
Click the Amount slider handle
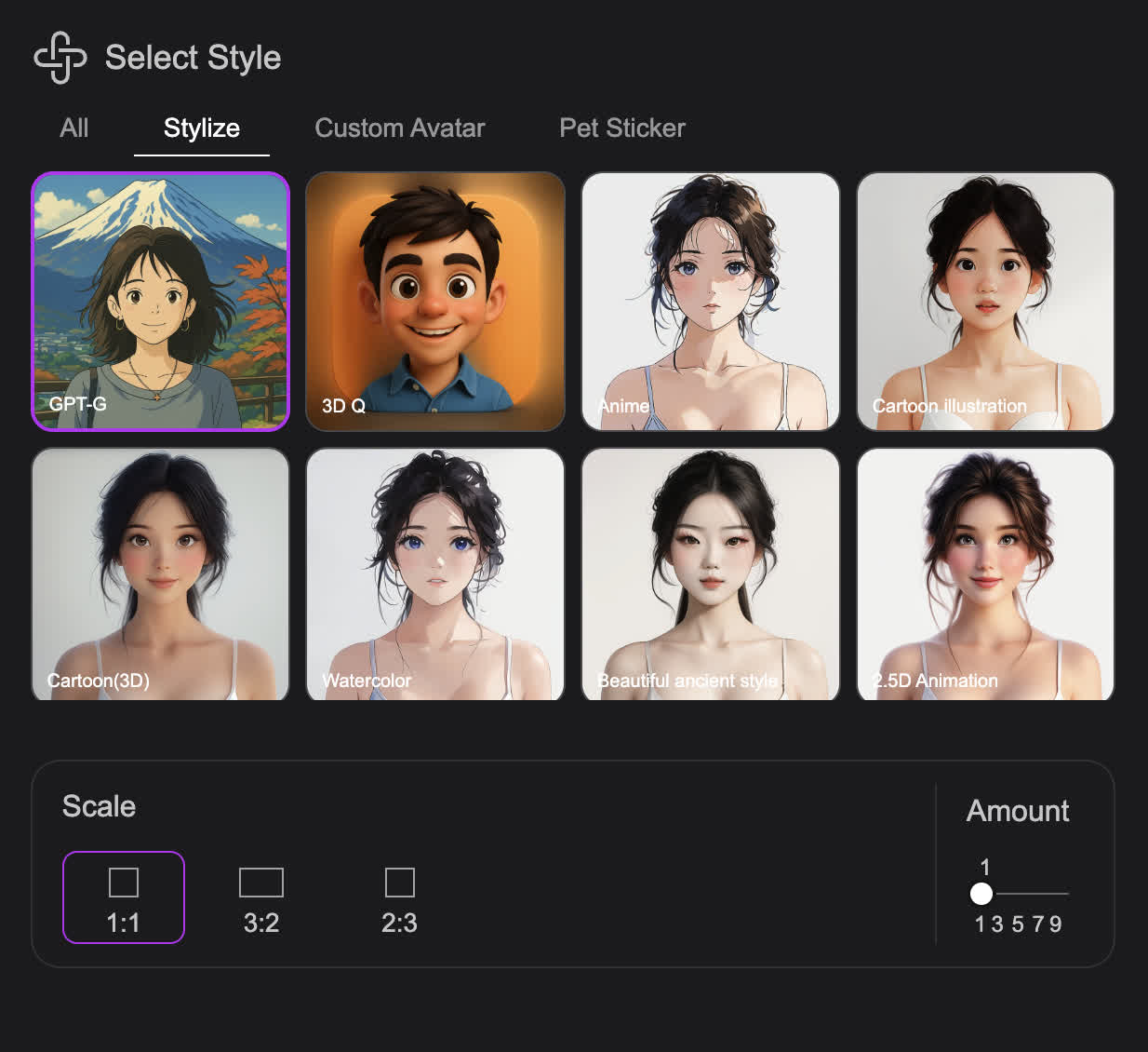(x=981, y=894)
